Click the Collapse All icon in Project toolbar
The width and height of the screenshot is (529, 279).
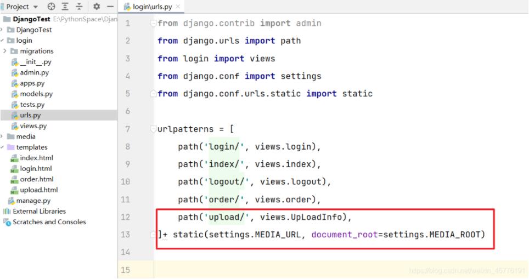[x=79, y=7]
